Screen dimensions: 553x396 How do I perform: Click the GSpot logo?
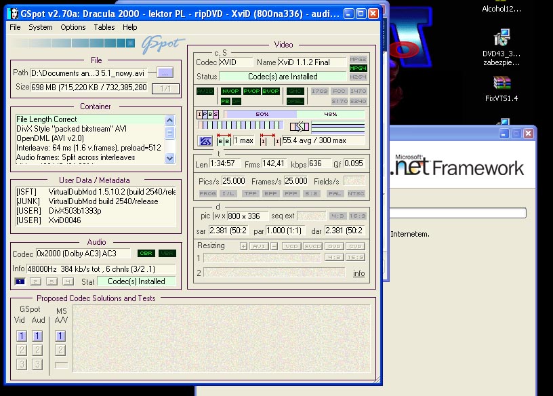pyautogui.click(x=163, y=45)
